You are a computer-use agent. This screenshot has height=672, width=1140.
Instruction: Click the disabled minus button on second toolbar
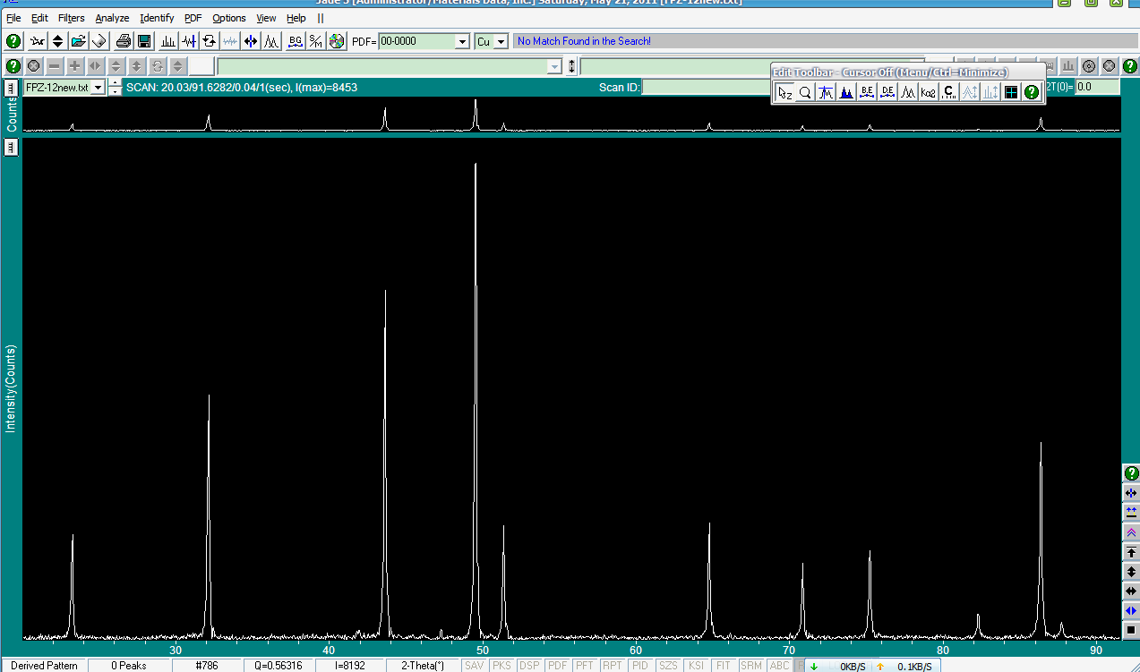click(x=55, y=66)
